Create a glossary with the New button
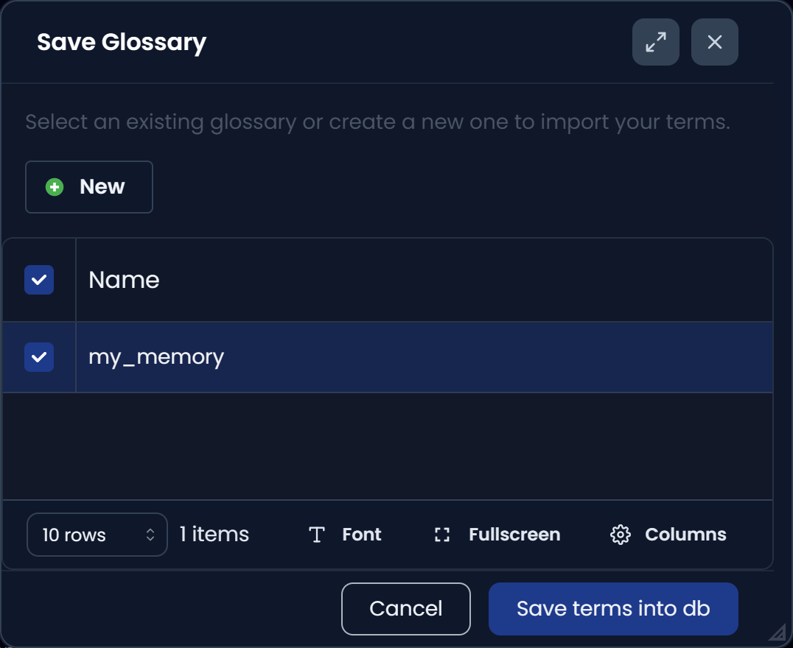Screen dimensions: 793x648 [88, 186]
